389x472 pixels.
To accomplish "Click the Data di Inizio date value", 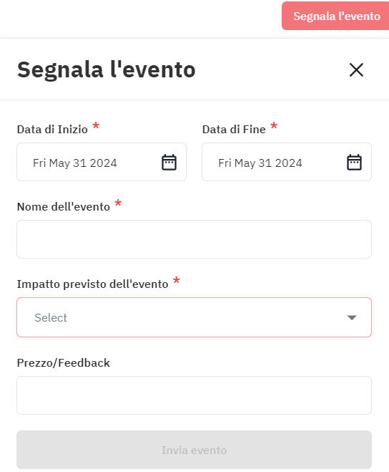I will [x=75, y=163].
